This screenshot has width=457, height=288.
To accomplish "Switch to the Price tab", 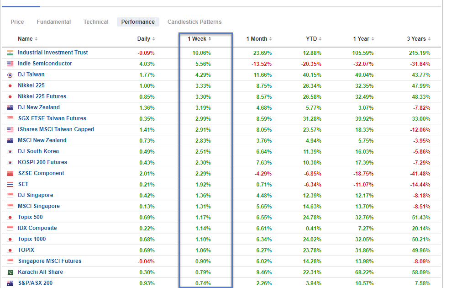I will (x=17, y=22).
